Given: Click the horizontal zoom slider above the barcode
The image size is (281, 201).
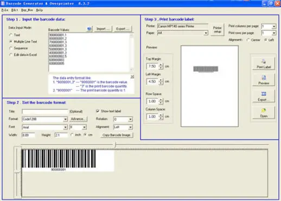Looking at the screenshot, I should 116,145.
